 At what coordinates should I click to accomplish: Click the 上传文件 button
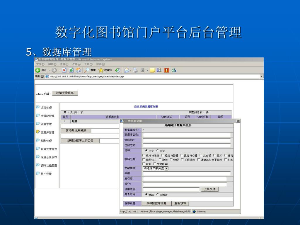209,189
